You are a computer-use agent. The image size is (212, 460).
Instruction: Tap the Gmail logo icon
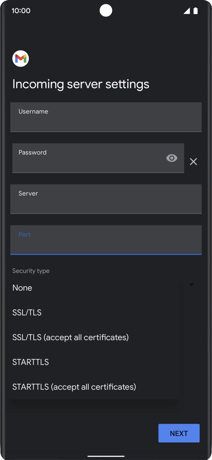21,59
